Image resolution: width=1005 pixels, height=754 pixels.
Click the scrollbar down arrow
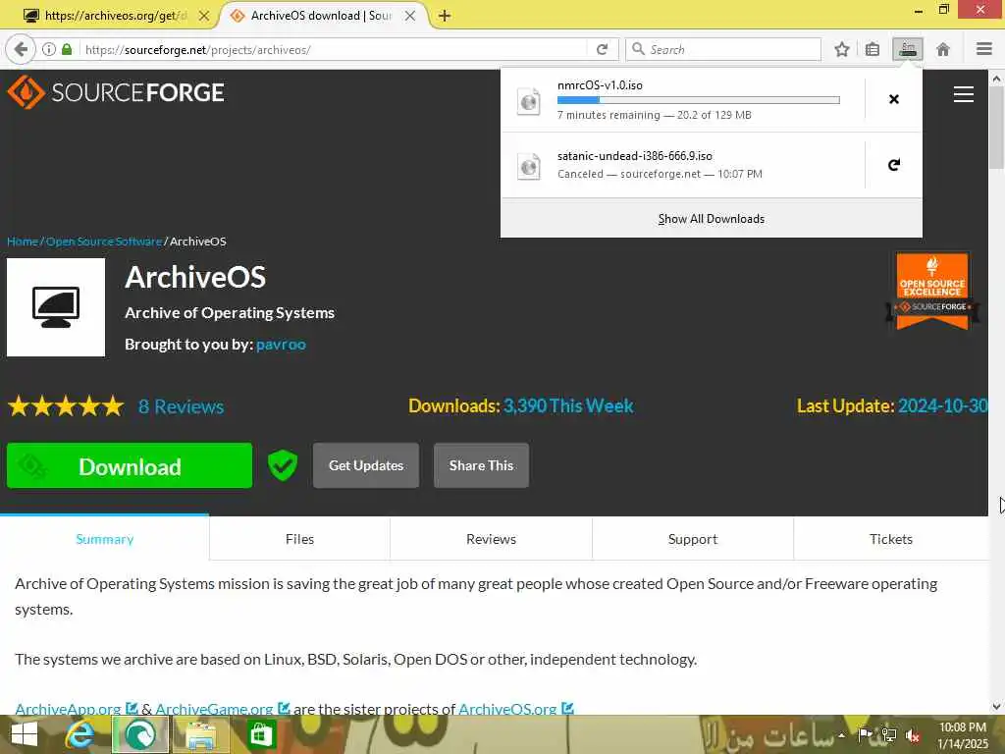(x=997, y=707)
